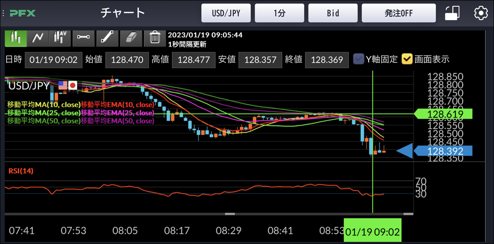Click the blue 128.392 current price label
The width and height of the screenshot is (494, 244).
tap(443, 151)
